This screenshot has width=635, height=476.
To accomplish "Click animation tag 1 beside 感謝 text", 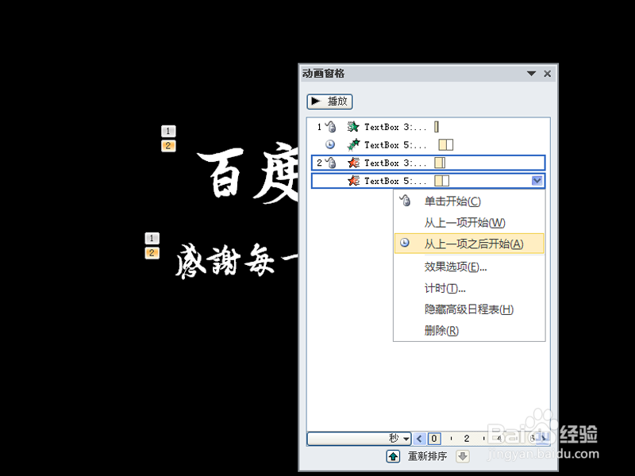I will [152, 238].
